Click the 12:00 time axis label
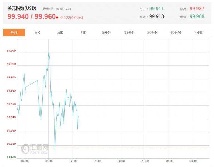This screenshot has width=214, height=167. [73, 161]
